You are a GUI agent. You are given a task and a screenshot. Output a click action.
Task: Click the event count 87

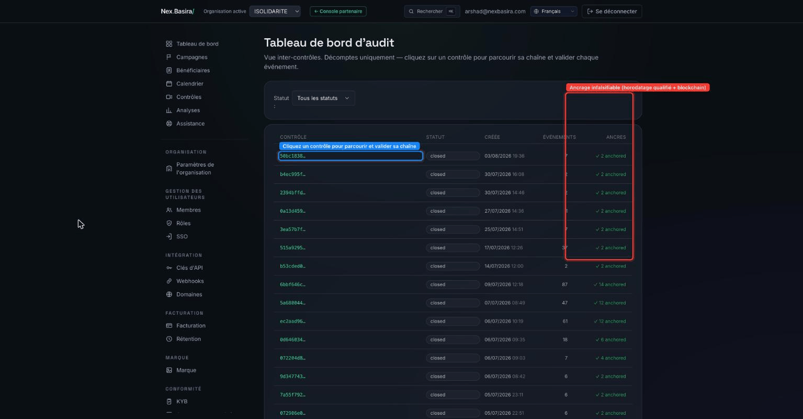click(564, 284)
